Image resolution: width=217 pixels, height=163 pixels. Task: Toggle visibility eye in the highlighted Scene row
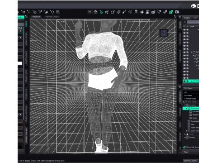pos(184,81)
